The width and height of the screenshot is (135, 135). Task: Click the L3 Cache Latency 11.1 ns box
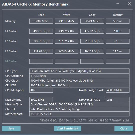[118, 51]
